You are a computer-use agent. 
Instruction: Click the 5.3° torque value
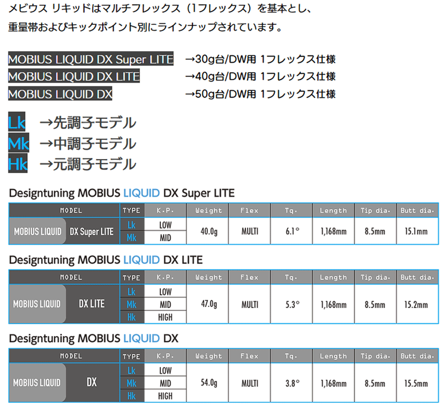point(292,304)
